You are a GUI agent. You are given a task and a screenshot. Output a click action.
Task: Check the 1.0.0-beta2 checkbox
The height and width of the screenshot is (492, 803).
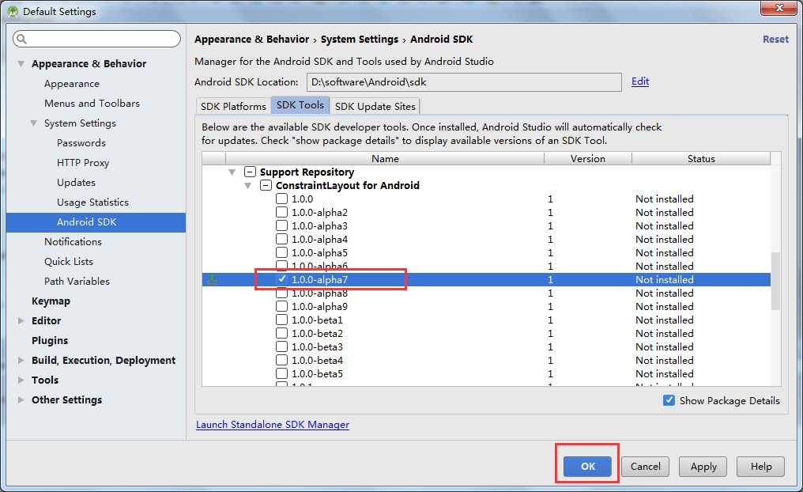[281, 333]
